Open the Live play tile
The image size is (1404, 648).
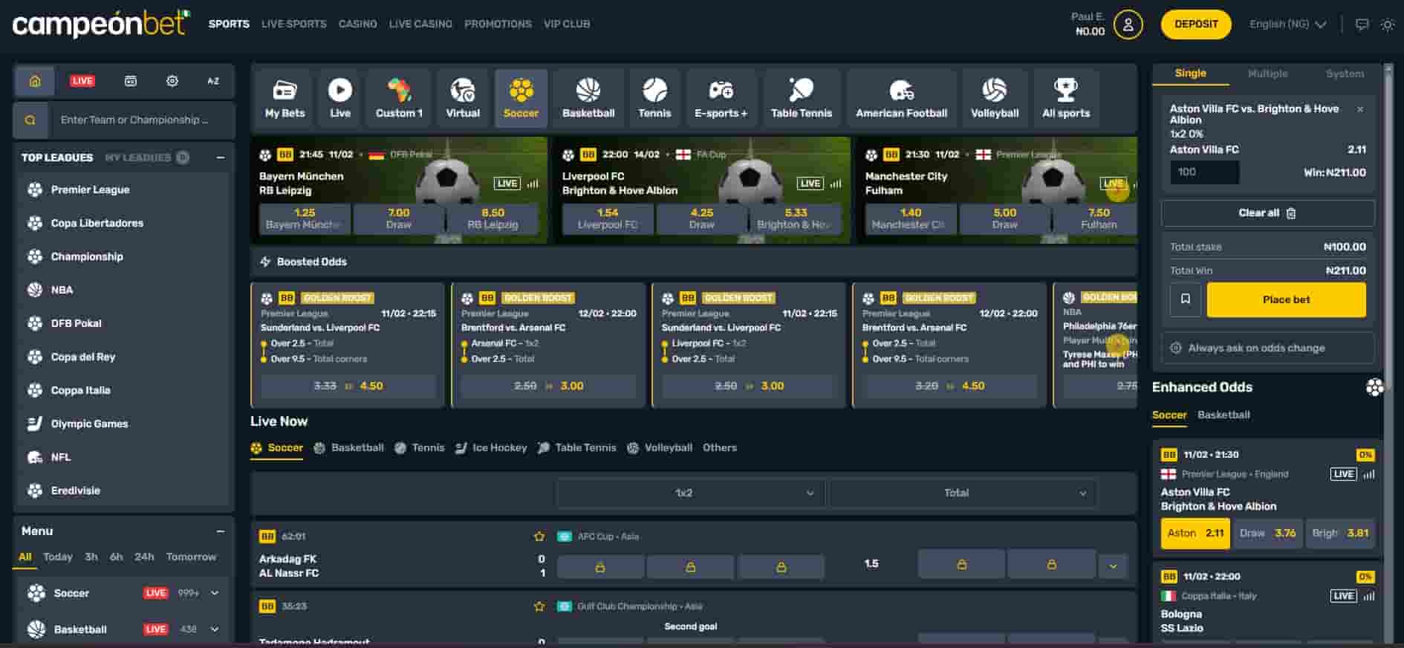[x=340, y=98]
